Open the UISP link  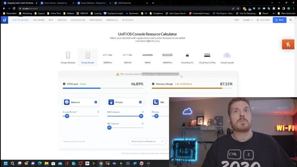point(236,20)
